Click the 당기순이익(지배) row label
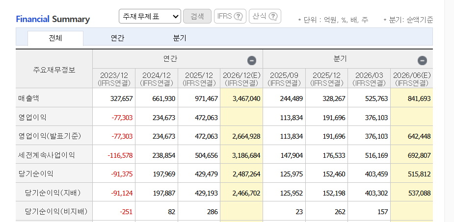The image size is (454, 222). tap(53, 193)
